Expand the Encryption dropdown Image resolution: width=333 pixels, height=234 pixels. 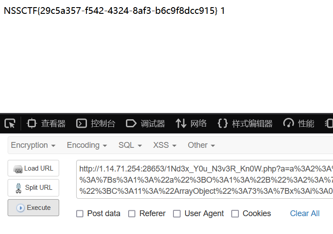click(x=33, y=145)
